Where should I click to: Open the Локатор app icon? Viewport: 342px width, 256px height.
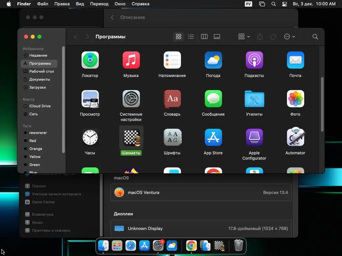click(90, 60)
